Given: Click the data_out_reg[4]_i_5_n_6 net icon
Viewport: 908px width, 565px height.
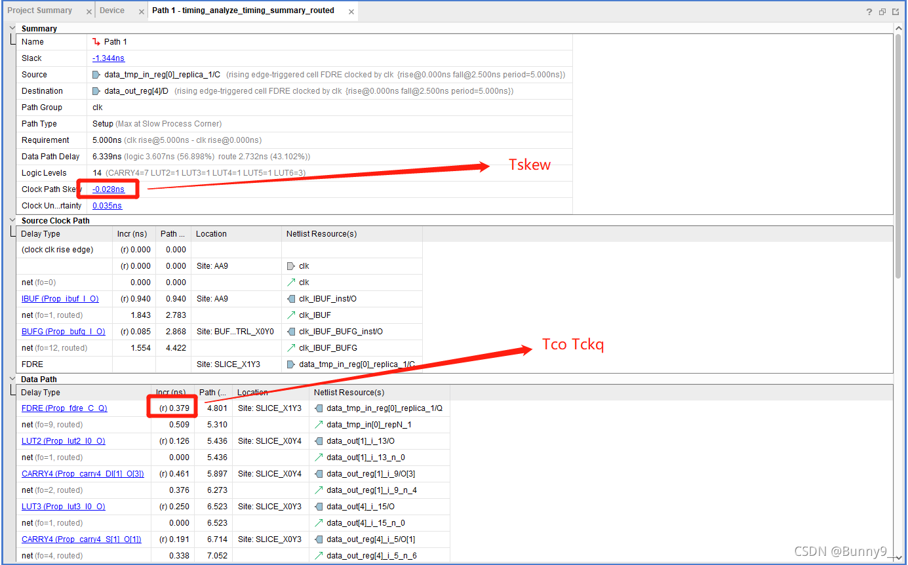Looking at the screenshot, I should click(319, 556).
